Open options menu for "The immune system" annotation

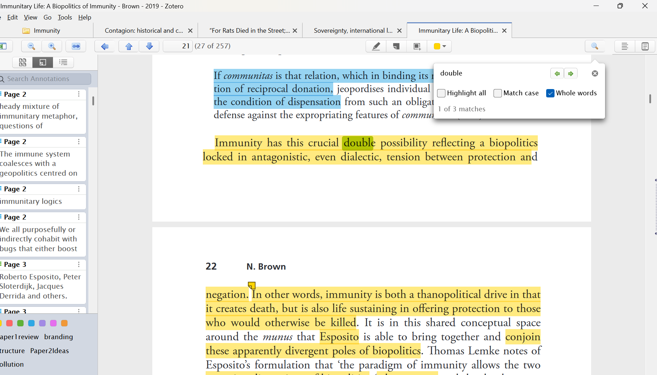tap(79, 142)
